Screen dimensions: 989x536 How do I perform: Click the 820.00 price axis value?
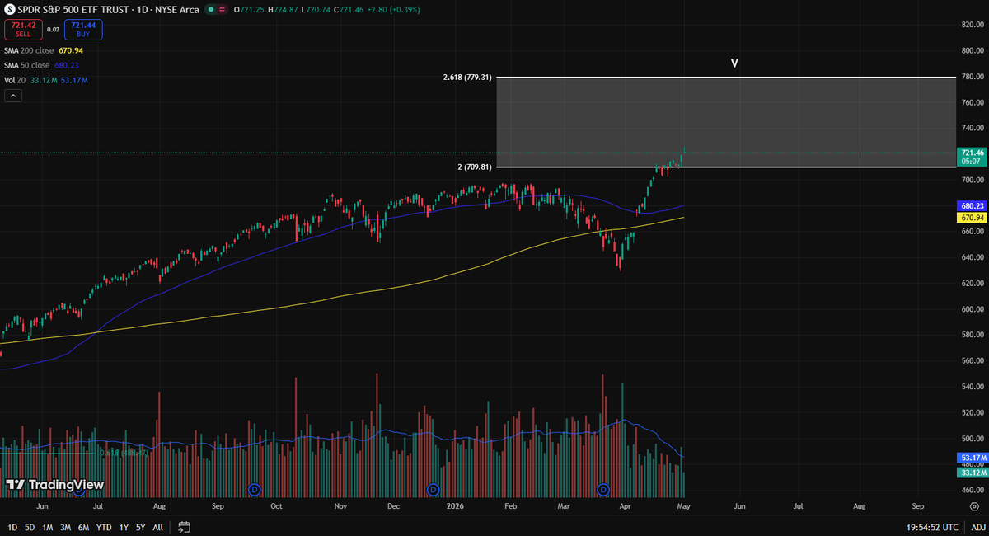point(973,25)
